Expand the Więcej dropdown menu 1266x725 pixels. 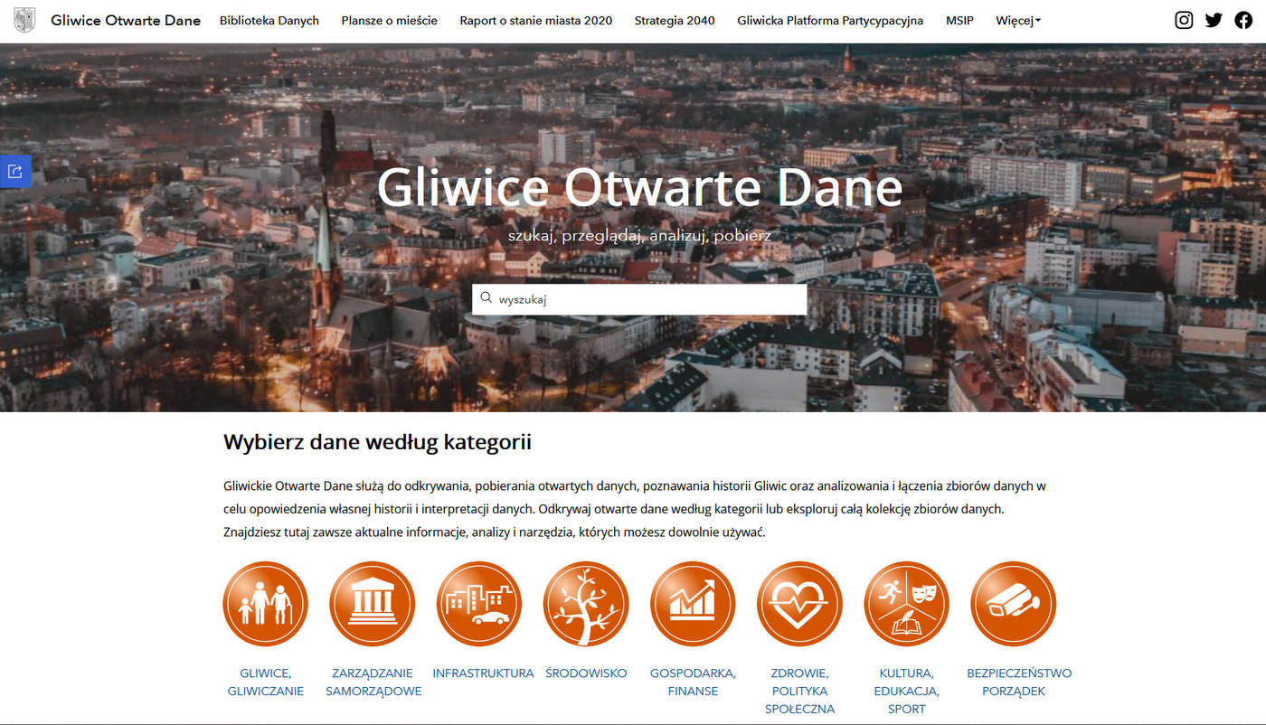coord(1018,21)
